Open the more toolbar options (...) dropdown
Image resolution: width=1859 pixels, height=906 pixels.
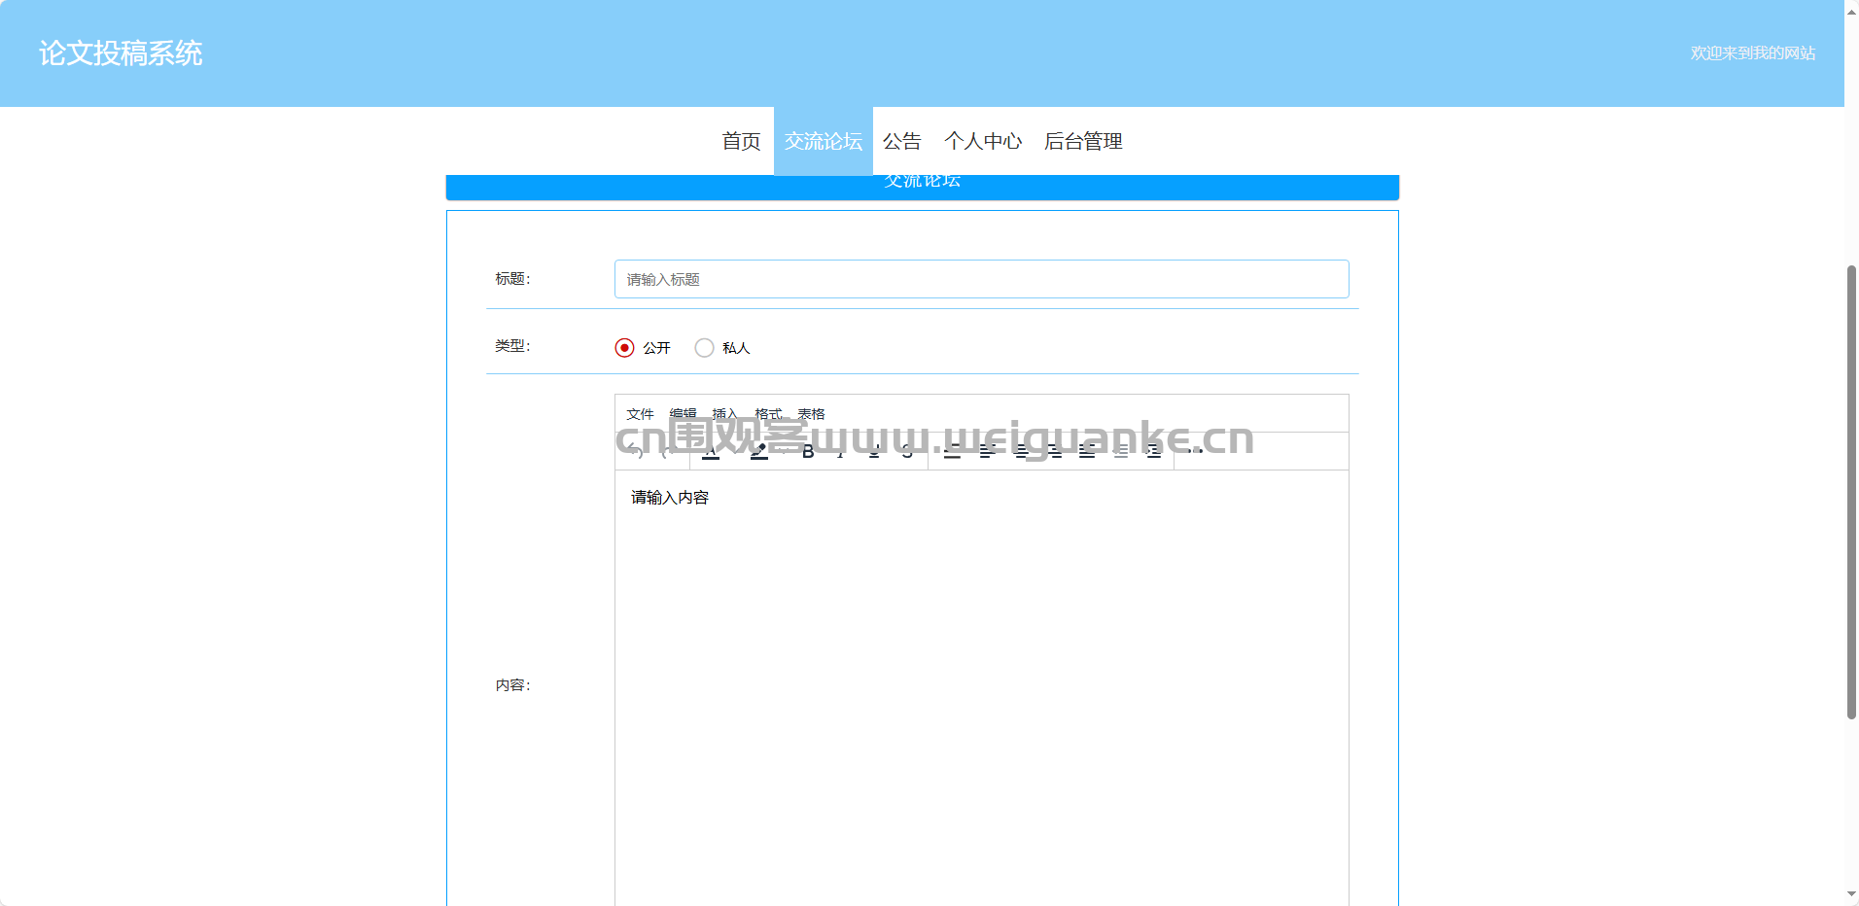pos(1194,450)
